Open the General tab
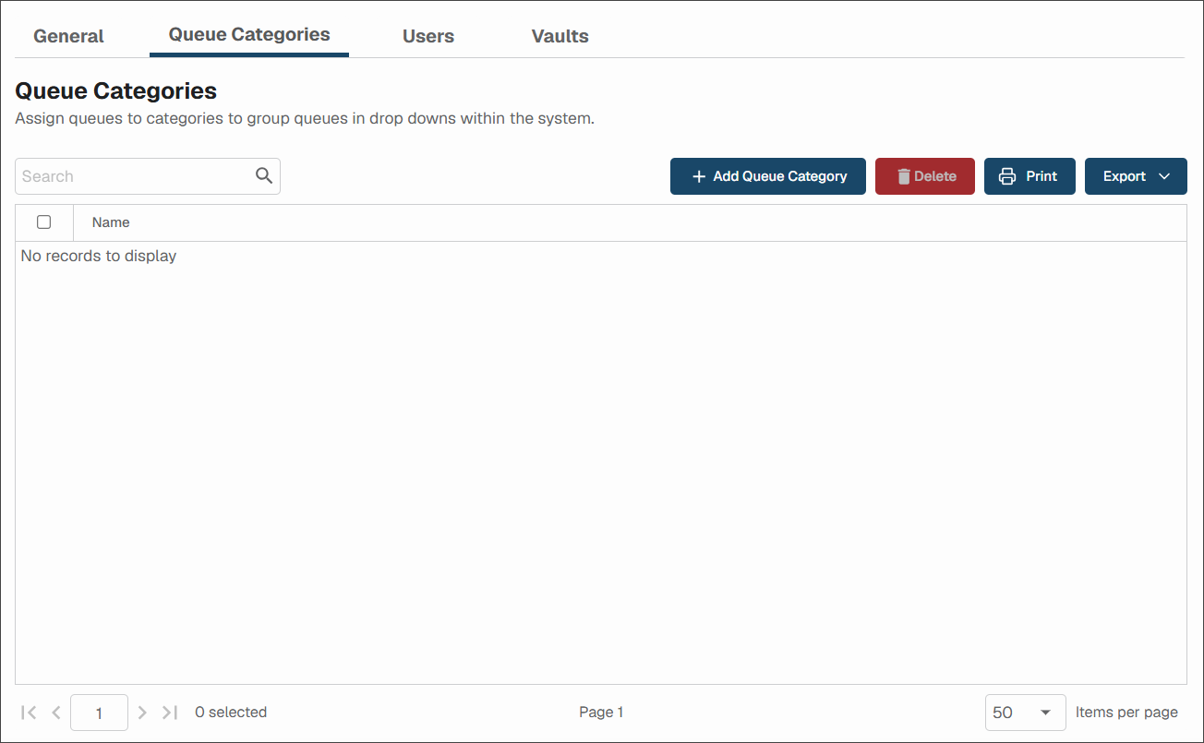This screenshot has height=743, width=1204. click(x=68, y=37)
